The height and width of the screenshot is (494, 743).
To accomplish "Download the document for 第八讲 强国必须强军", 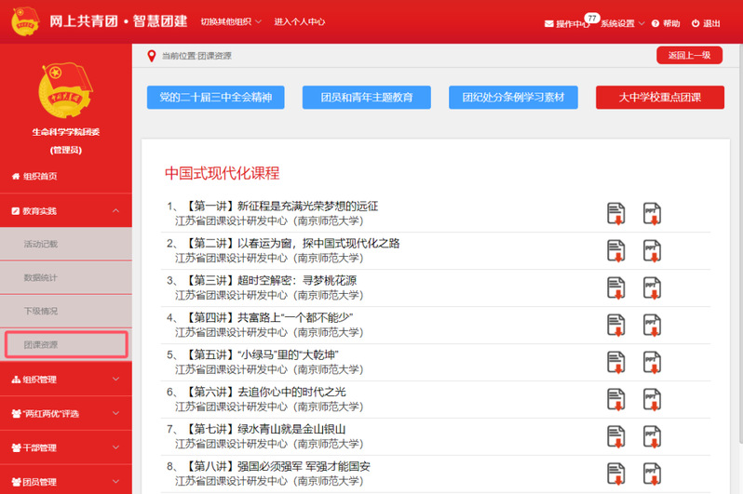I will (x=615, y=474).
